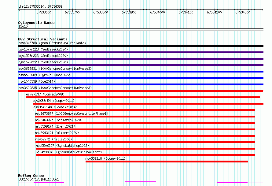This screenshot has width=272, height=186.
Task: Open the DGV Structural Variants track heading
Action: coord(43,39)
